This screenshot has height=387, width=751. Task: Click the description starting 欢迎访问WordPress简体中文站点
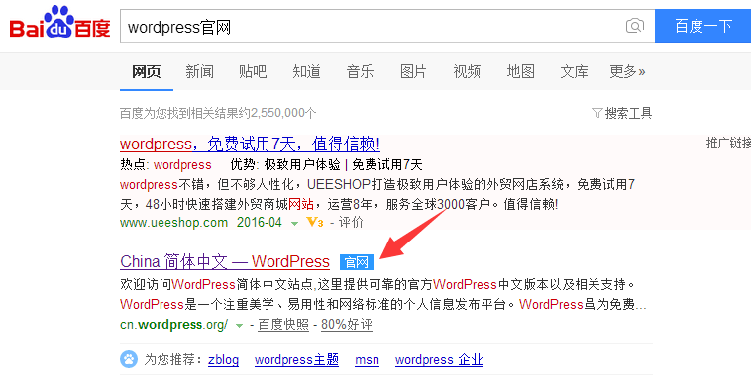tap(383, 295)
